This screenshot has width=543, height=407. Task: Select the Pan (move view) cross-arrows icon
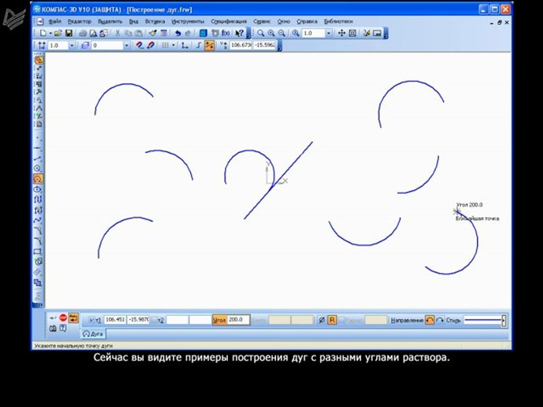tap(342, 33)
